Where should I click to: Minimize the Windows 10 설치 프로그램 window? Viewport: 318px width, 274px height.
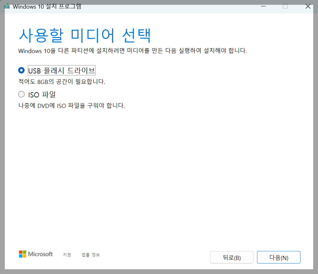263,6
